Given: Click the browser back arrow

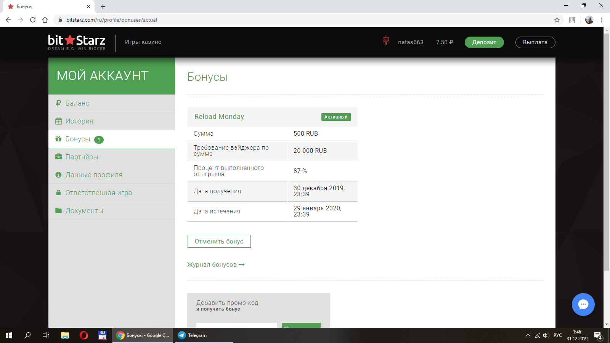Looking at the screenshot, I should pyautogui.click(x=8, y=20).
